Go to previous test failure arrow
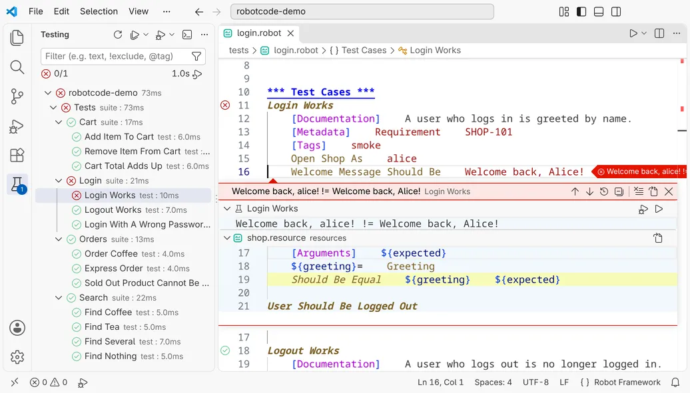This screenshot has width=690, height=393. tap(575, 192)
